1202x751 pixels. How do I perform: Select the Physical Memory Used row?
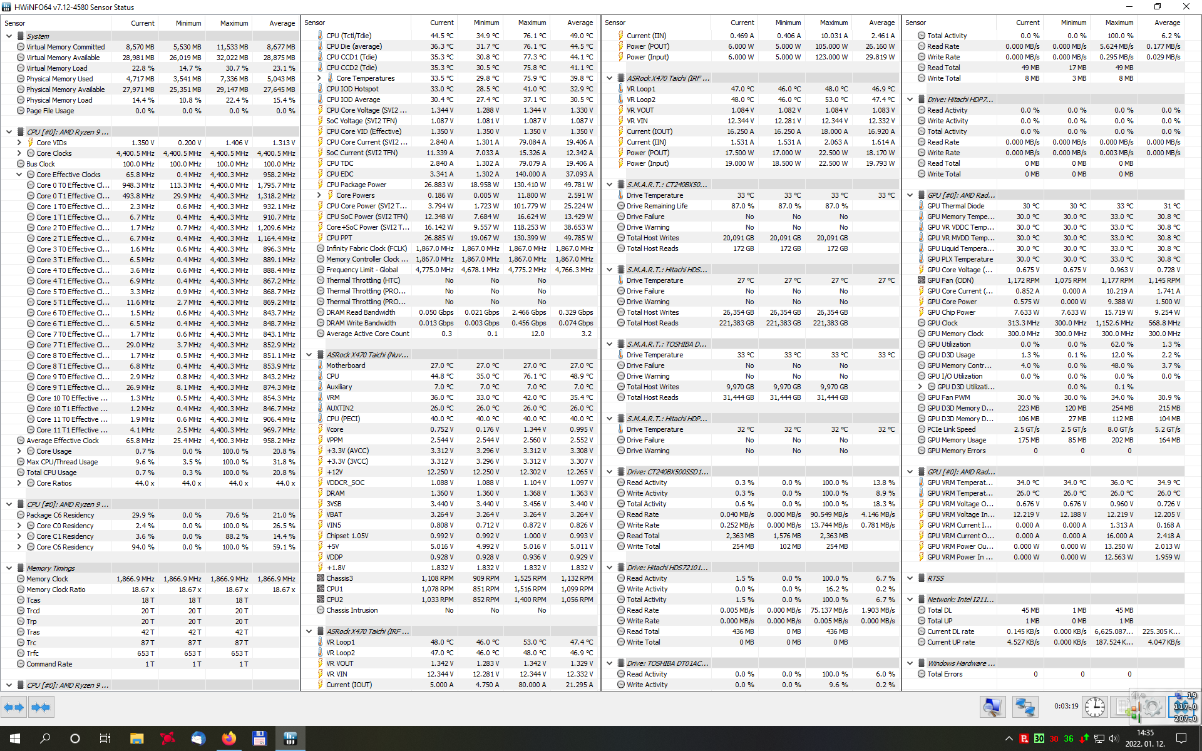(x=150, y=79)
